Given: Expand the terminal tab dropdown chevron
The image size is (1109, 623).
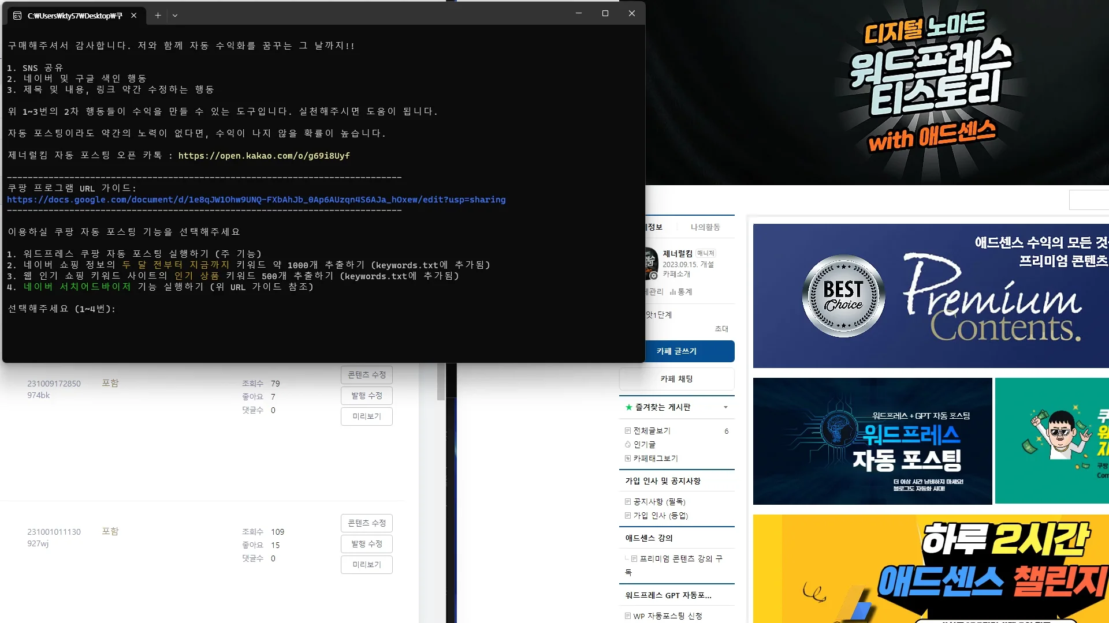Looking at the screenshot, I should (175, 16).
